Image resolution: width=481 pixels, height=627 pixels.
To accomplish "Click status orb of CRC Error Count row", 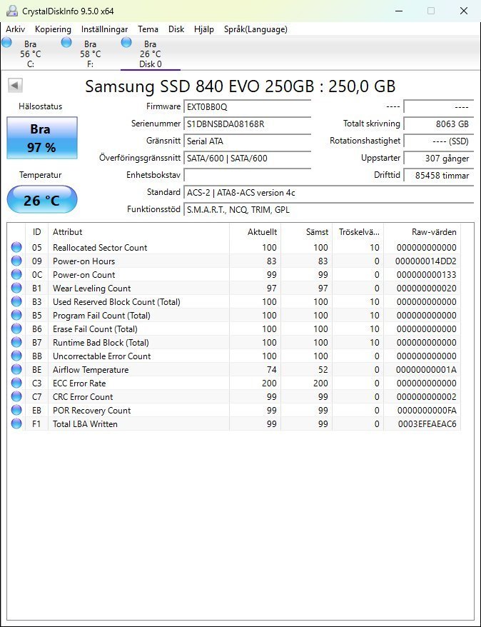I will pyautogui.click(x=16, y=397).
